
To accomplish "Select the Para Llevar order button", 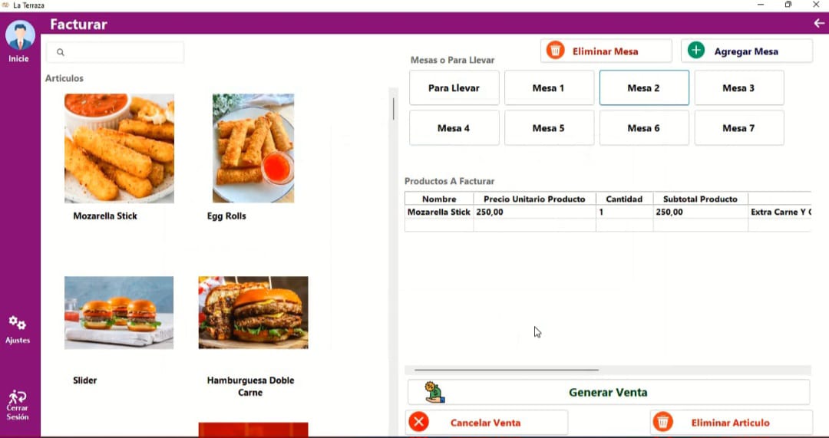I will (x=454, y=87).
